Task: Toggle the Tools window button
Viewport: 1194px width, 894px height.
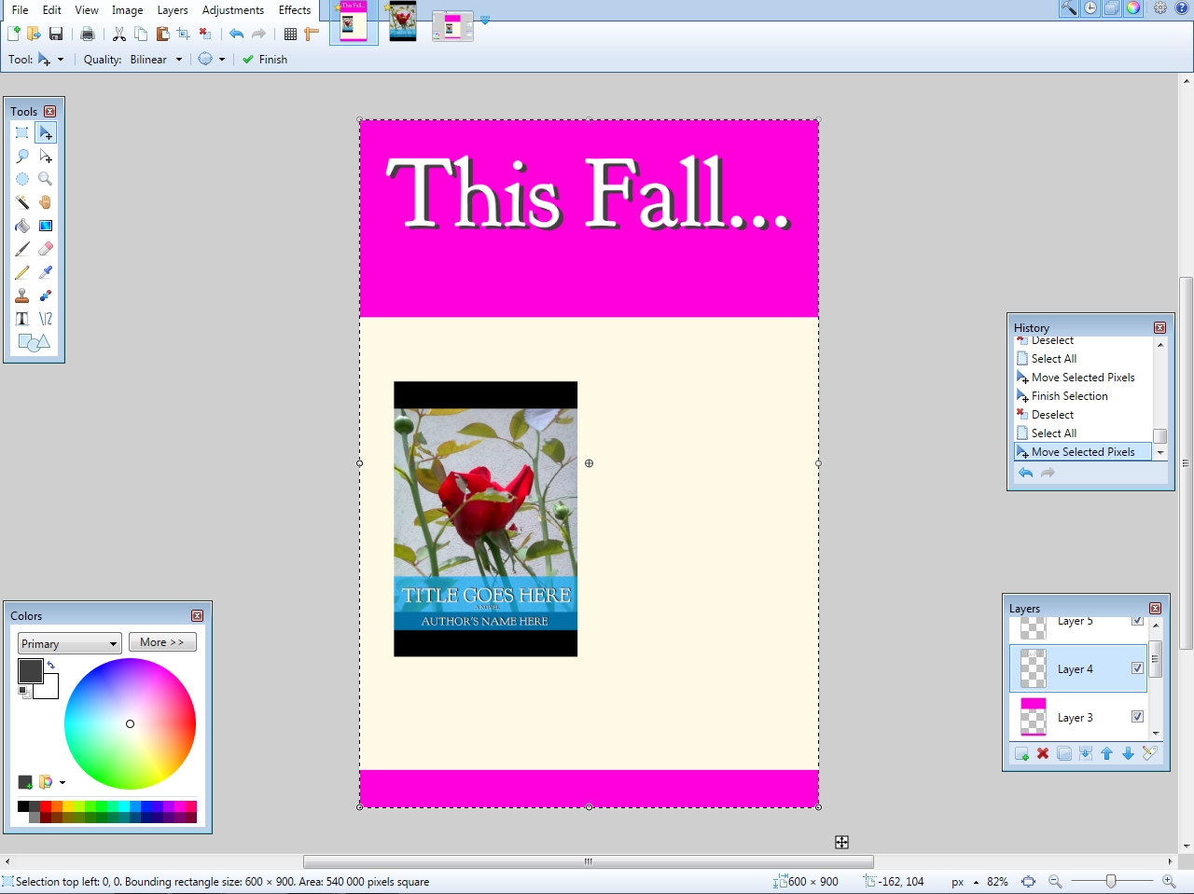Action: pos(1068,8)
